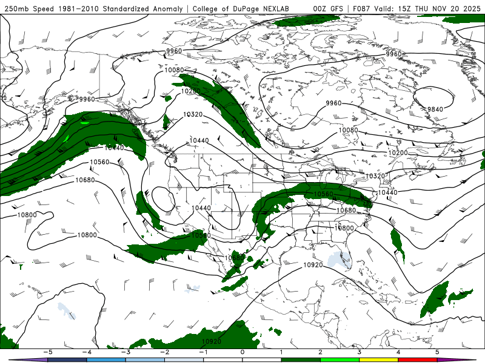This screenshot has width=485, height=363.
Task: Select the light blue -3 to -2 colorbar segment
Action: coord(145,360)
